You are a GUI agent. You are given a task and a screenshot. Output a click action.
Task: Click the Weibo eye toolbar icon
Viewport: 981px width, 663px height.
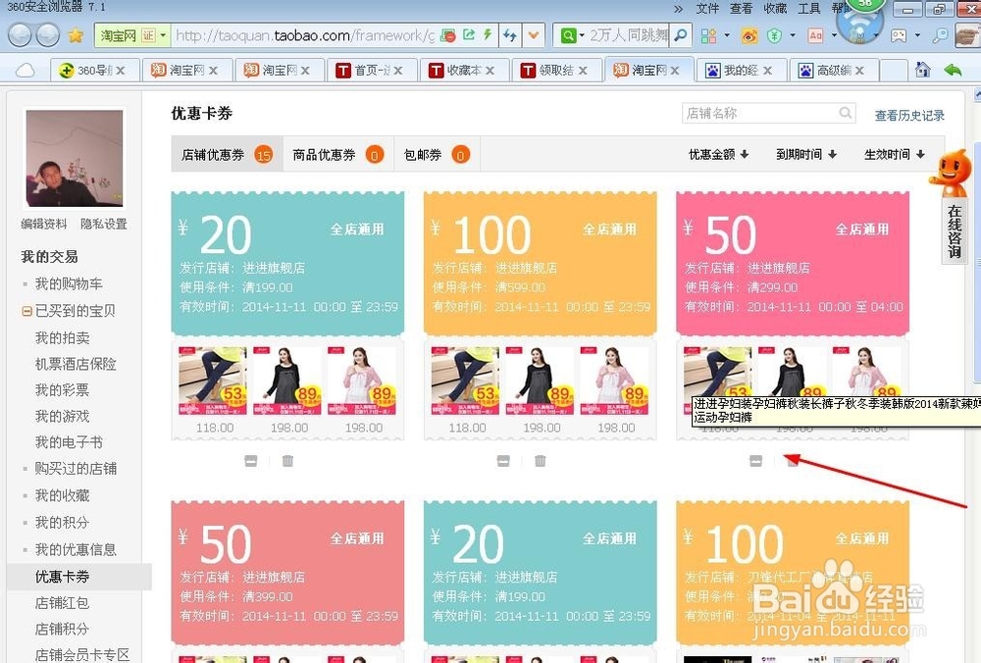(x=749, y=35)
